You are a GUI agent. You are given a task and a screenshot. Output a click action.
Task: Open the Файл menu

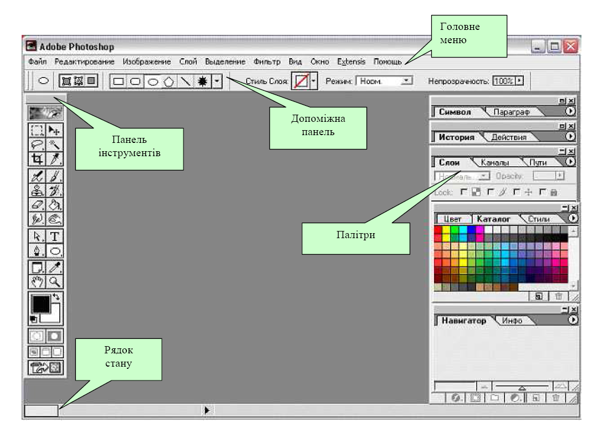point(37,61)
